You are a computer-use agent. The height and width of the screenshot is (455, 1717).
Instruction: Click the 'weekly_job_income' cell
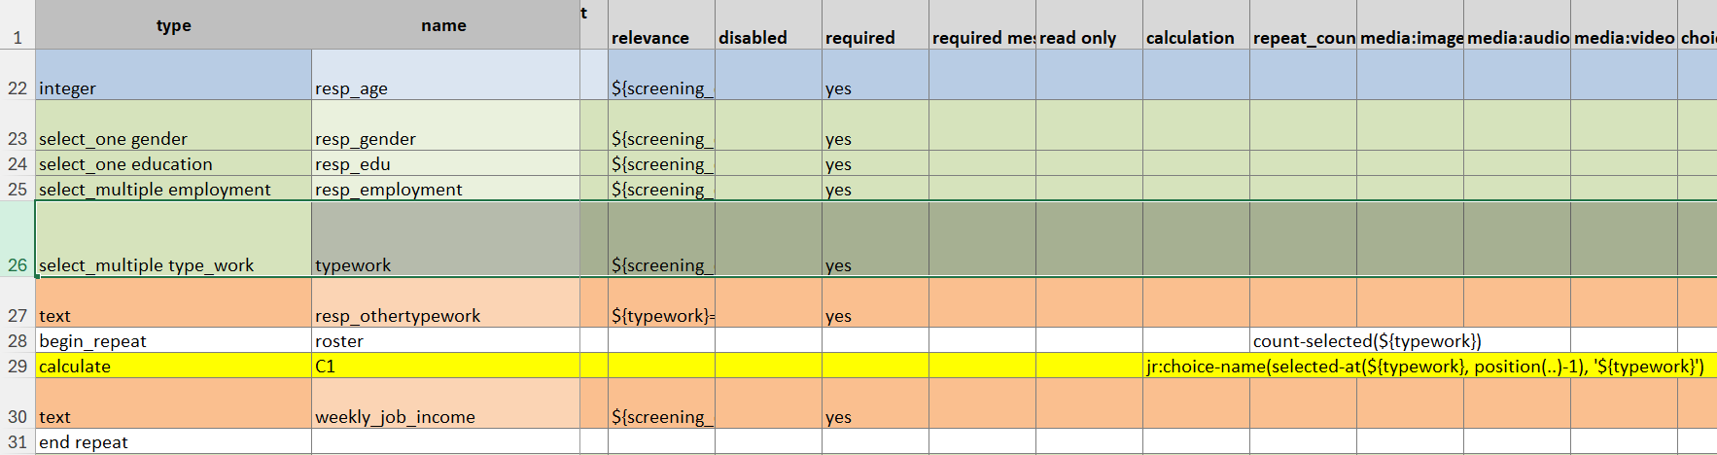pos(444,403)
